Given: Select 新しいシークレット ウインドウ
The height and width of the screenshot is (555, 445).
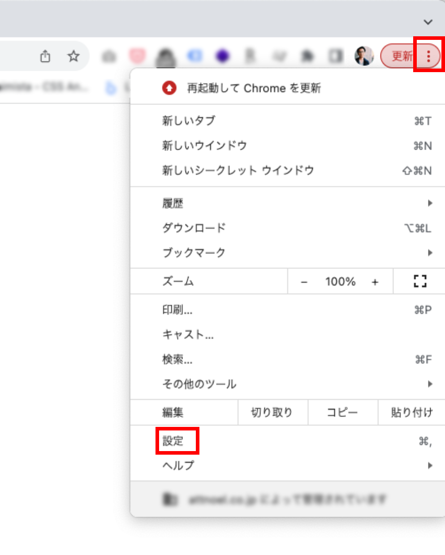Looking at the screenshot, I should click(238, 171).
